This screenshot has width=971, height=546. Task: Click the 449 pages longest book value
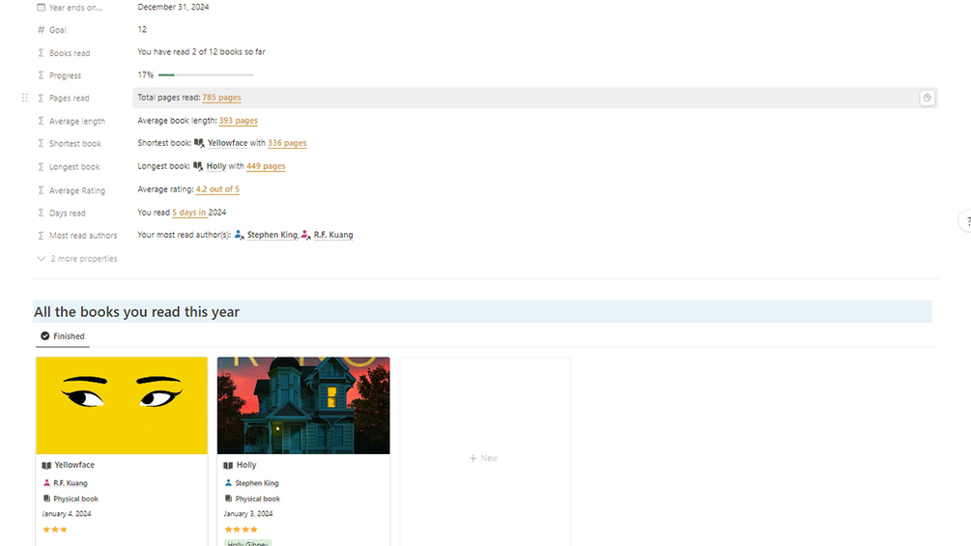click(266, 166)
